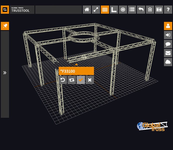Select the *F33100 truss label
Screen dimensions: 173x150
coord(76,71)
